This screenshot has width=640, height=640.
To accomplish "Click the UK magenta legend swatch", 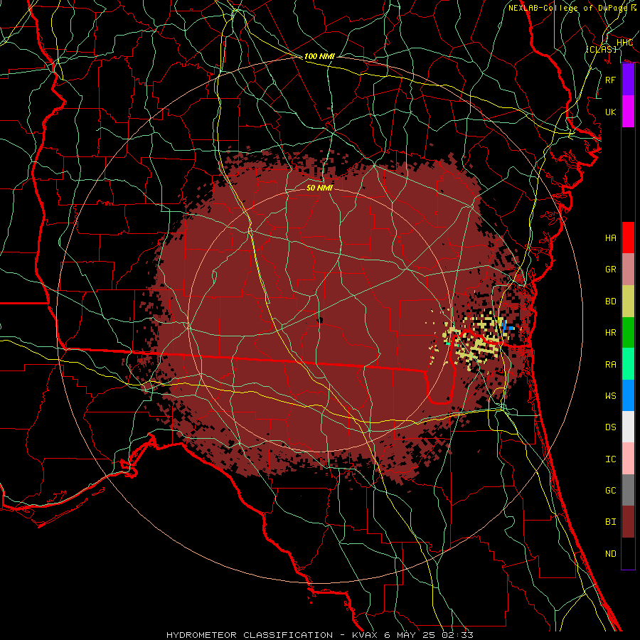I will (x=628, y=112).
